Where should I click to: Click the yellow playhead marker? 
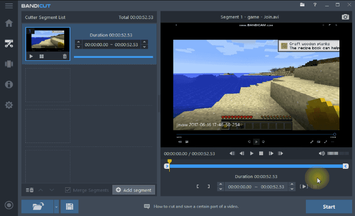pyautogui.click(x=169, y=162)
